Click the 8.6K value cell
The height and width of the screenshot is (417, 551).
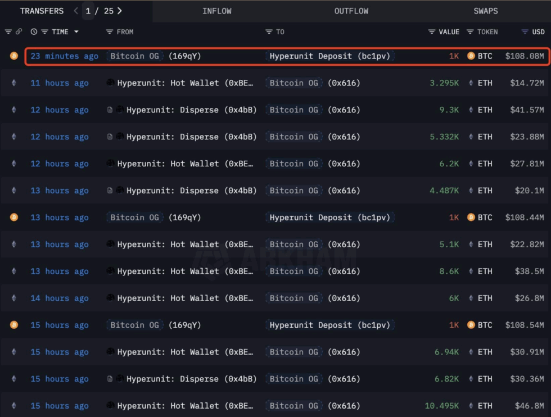tap(449, 271)
